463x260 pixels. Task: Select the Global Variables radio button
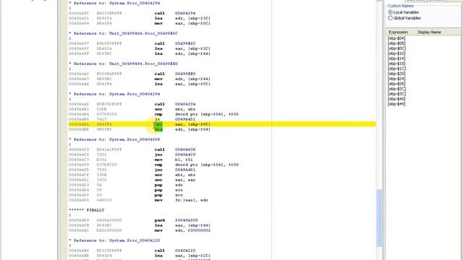click(x=391, y=18)
